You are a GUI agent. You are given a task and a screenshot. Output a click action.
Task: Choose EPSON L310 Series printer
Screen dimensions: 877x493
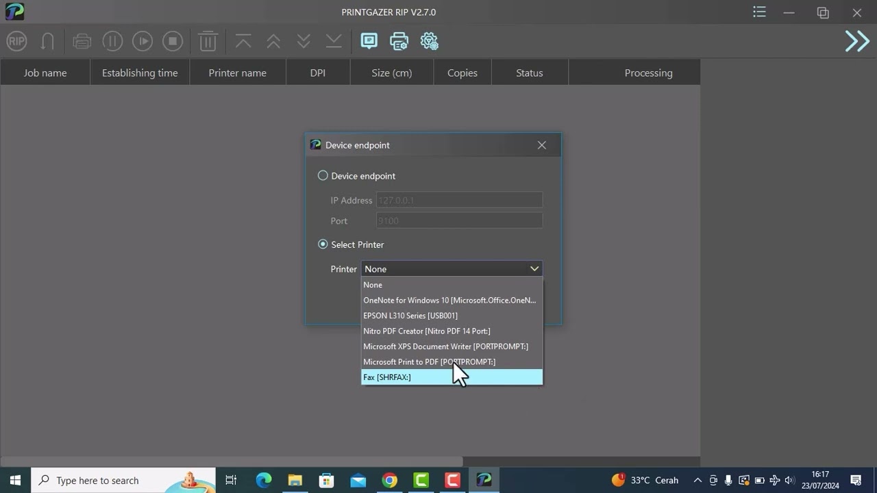pos(452,316)
